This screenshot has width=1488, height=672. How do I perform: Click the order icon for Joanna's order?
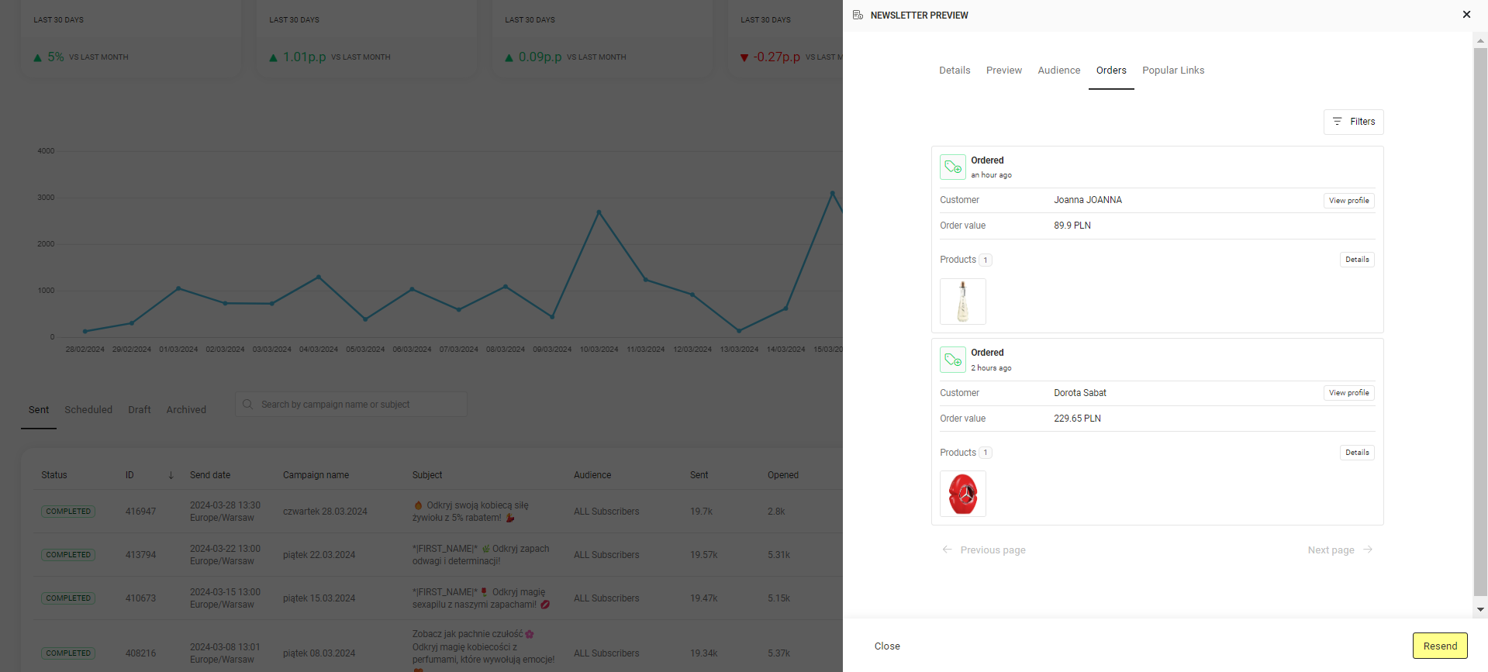click(x=953, y=167)
